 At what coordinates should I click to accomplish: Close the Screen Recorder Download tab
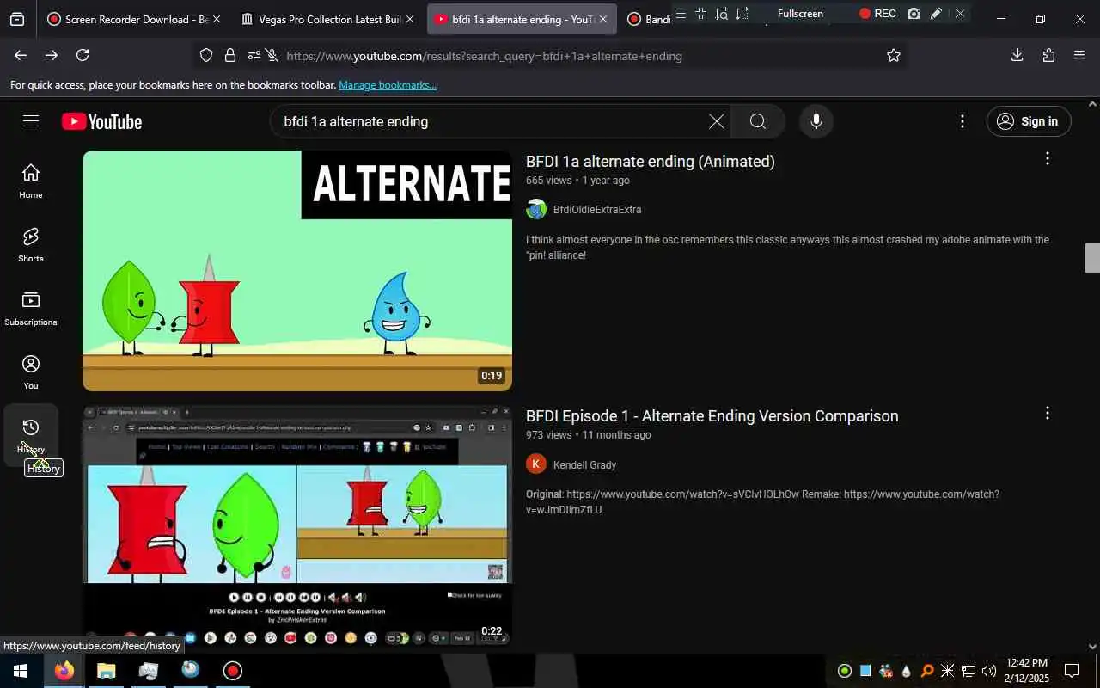(x=217, y=19)
